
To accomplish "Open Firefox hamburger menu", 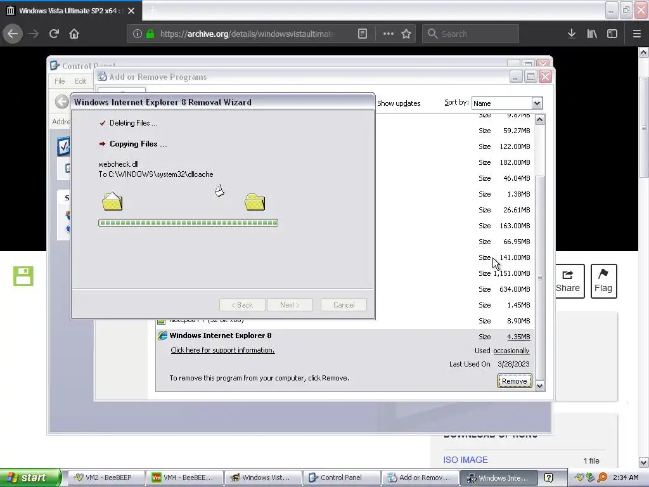I will pos(636,34).
